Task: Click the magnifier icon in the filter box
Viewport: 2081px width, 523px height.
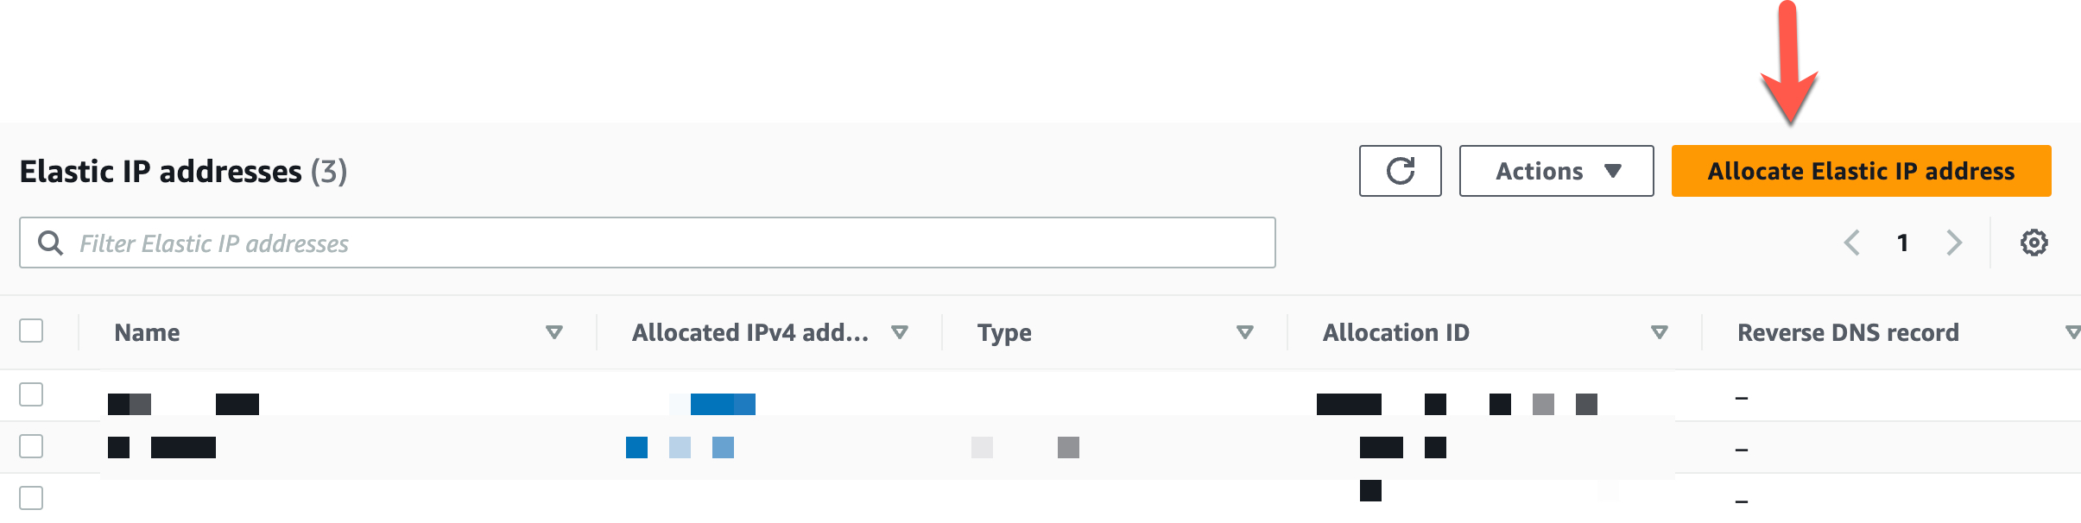Action: 51,243
